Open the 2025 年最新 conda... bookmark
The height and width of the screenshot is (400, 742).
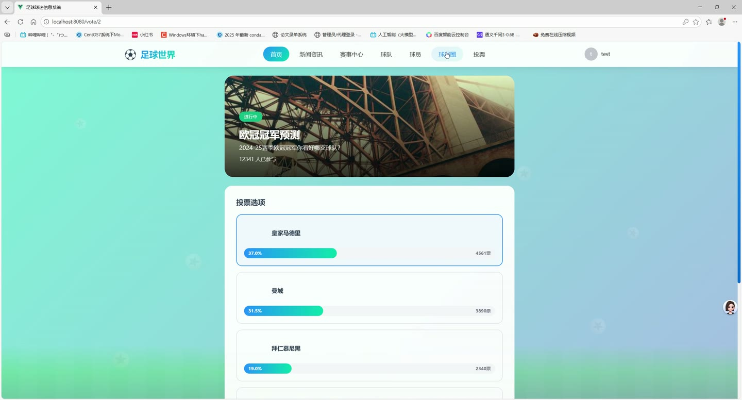tap(241, 35)
